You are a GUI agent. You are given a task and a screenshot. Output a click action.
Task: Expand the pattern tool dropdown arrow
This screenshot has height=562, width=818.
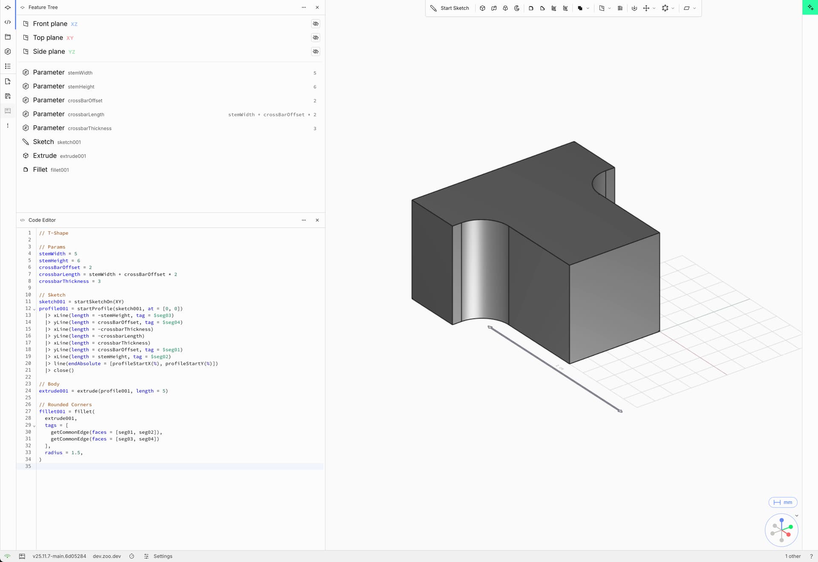point(673,8)
